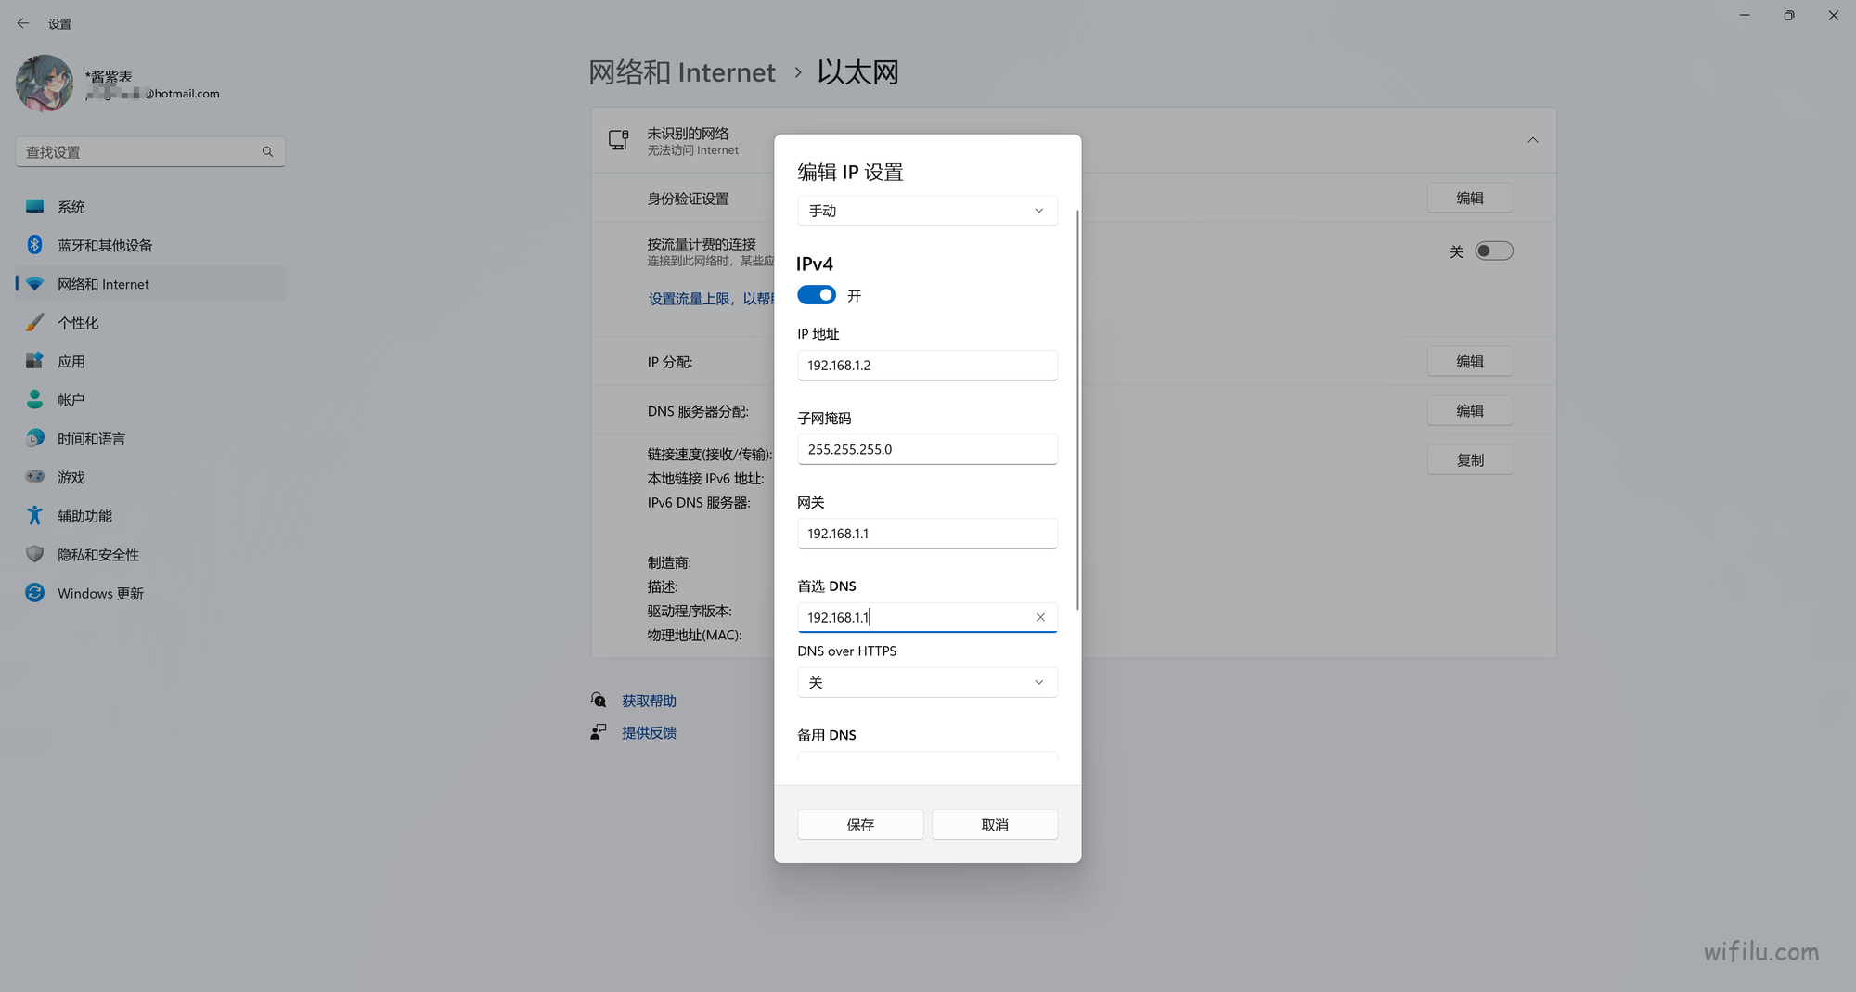This screenshot has height=992, width=1856.
Task: Click the 网络和 Internet breadcrumb
Action: 682,72
